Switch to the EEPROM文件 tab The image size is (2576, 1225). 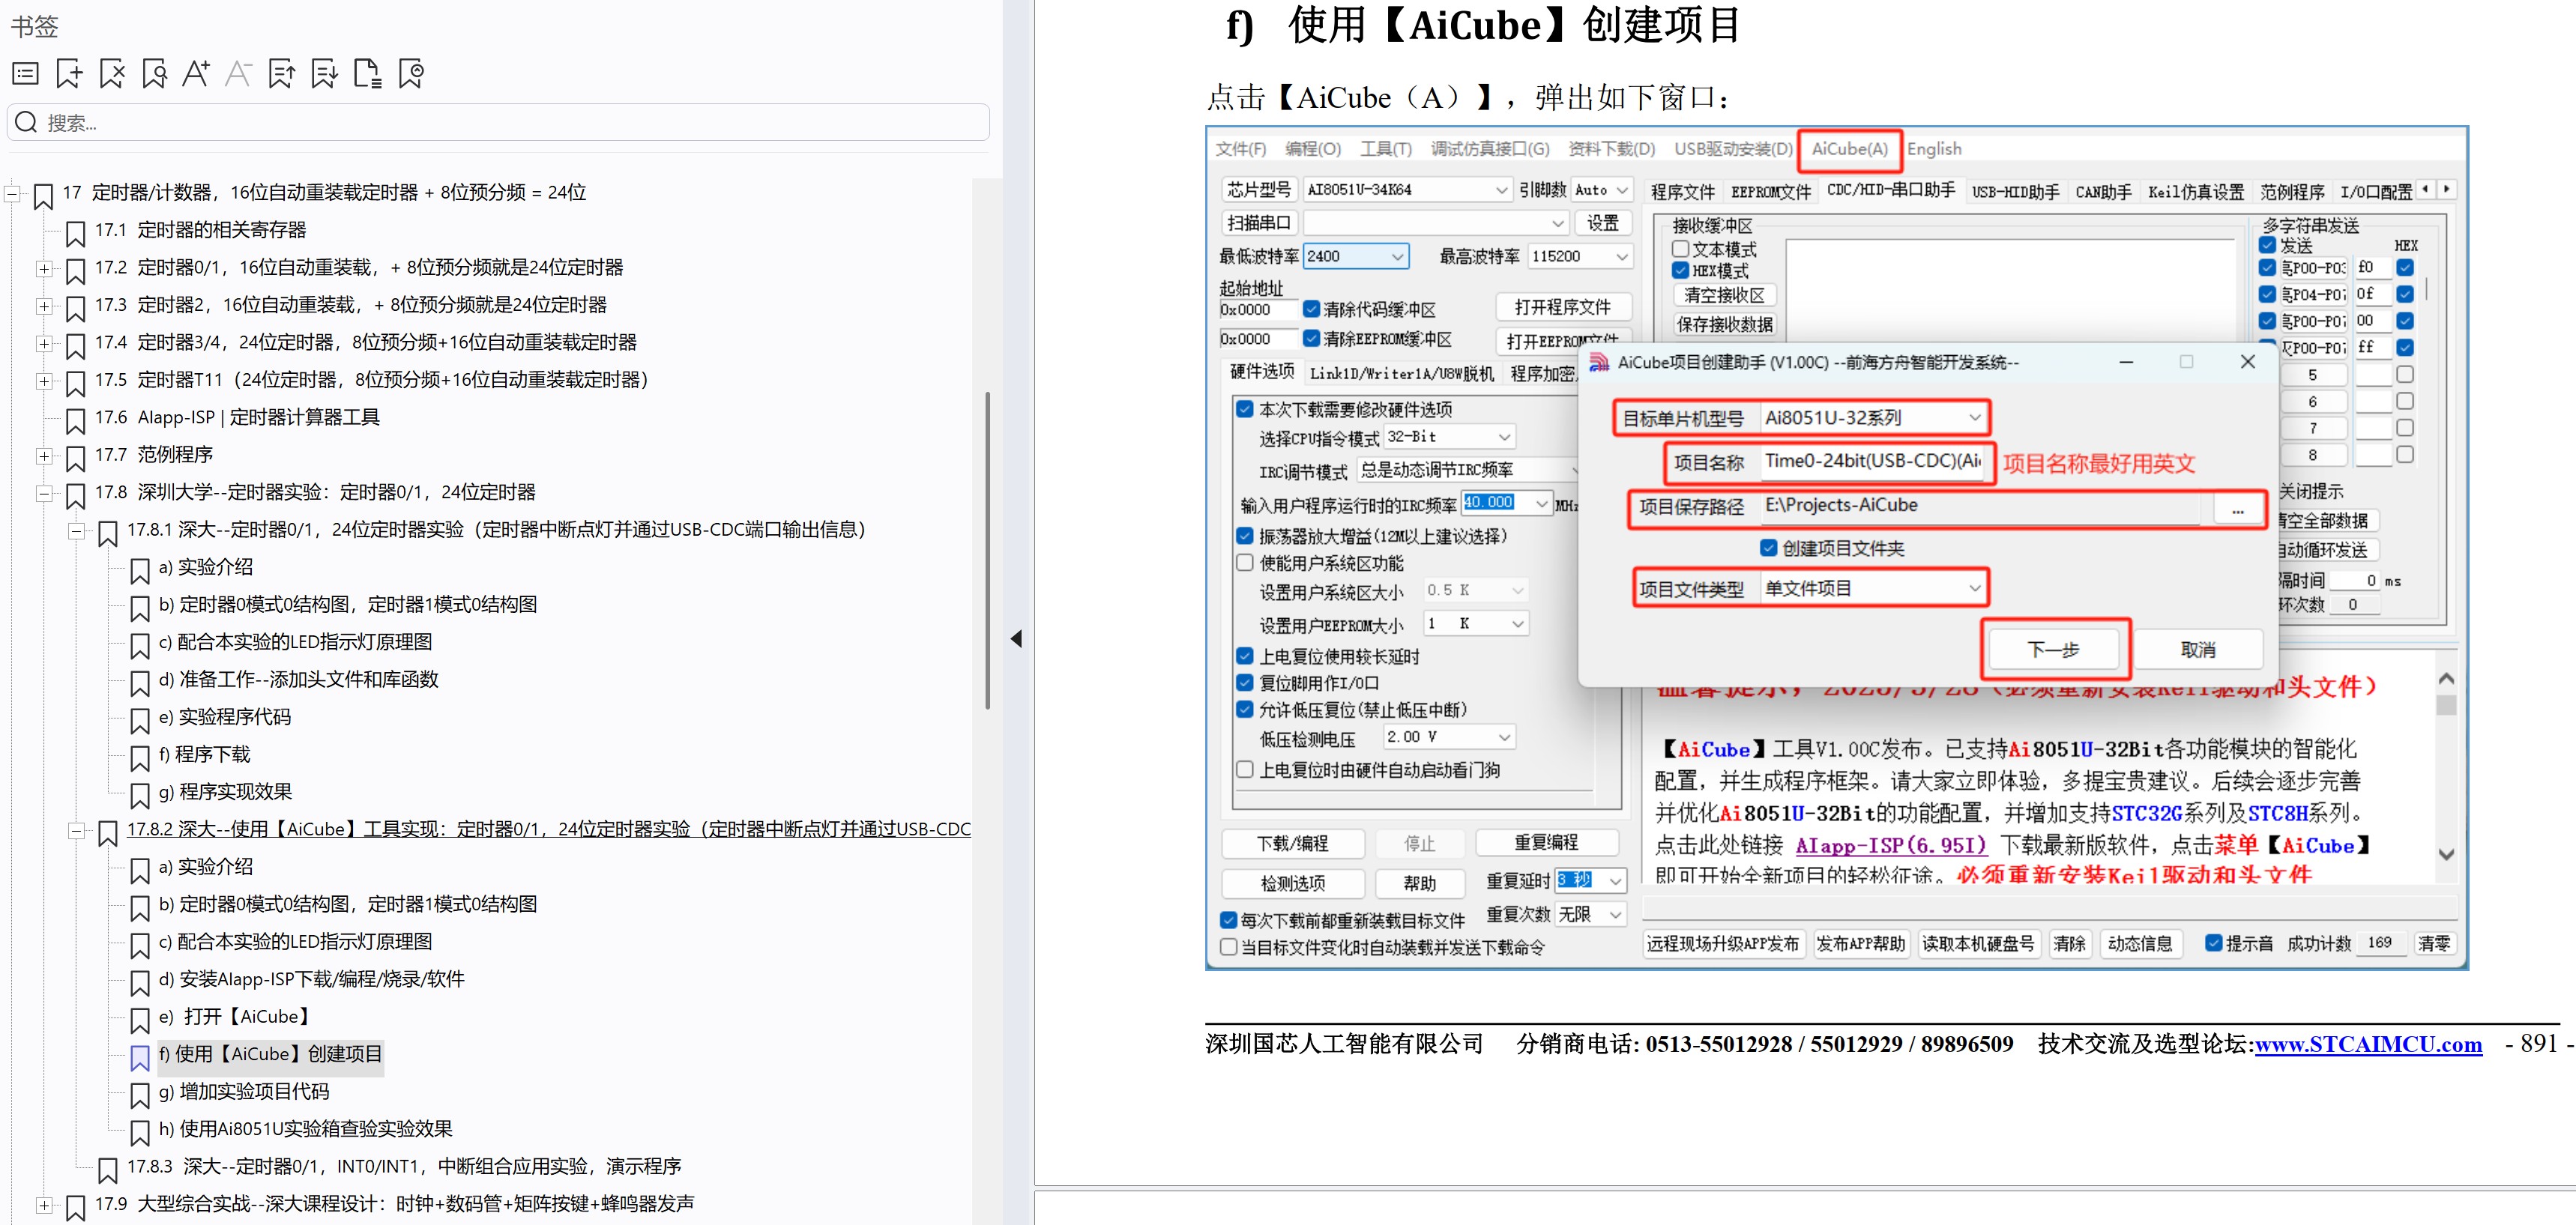(1770, 191)
